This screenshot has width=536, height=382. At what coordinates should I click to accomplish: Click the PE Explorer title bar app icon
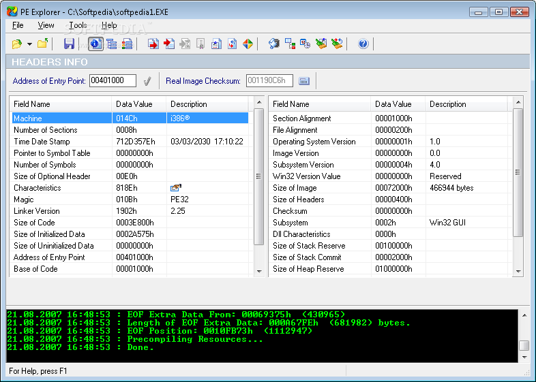tap(12, 12)
